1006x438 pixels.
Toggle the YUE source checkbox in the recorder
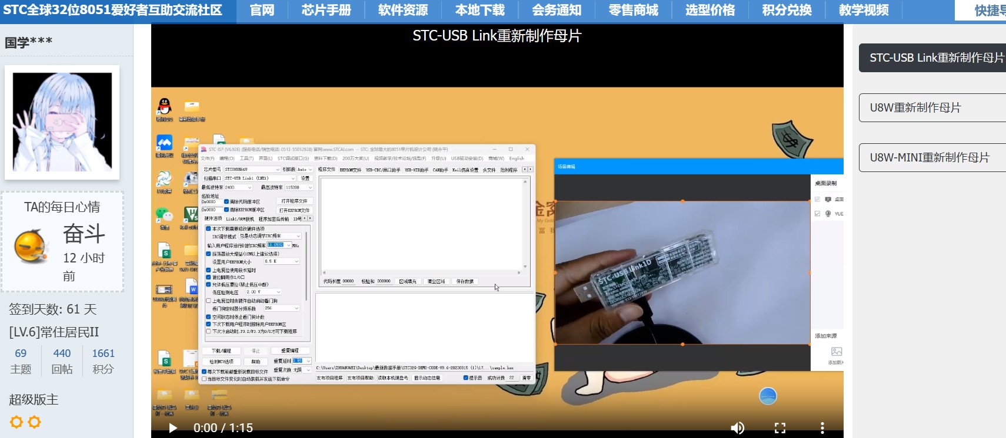tap(817, 214)
